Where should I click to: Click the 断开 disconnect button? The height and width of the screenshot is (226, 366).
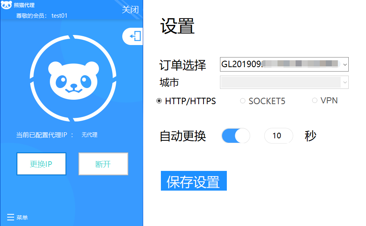pos(103,164)
